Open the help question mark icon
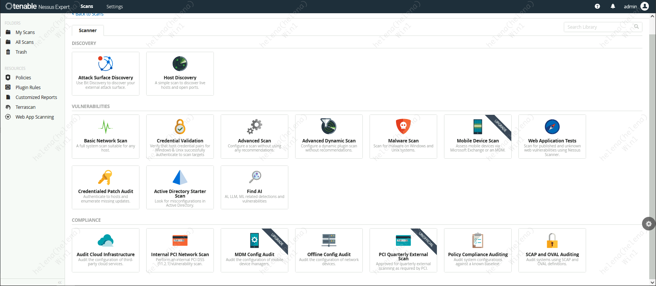The image size is (656, 286). (x=597, y=6)
